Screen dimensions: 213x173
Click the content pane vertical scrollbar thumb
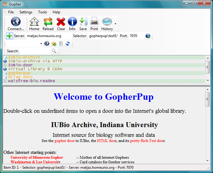coord(208,99)
